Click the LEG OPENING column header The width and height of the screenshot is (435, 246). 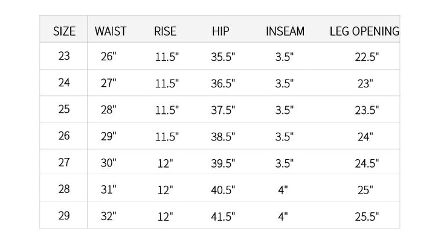(364, 31)
